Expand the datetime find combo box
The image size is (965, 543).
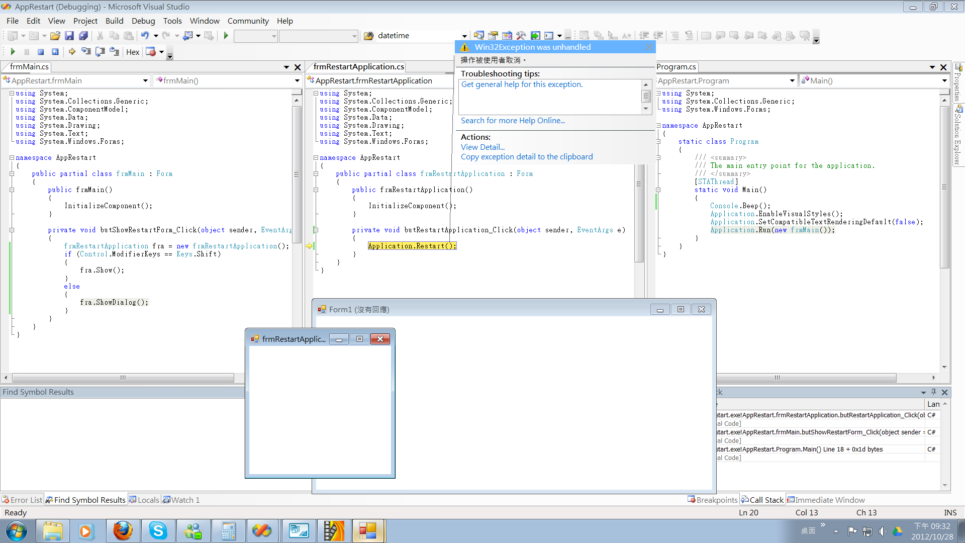(x=464, y=36)
